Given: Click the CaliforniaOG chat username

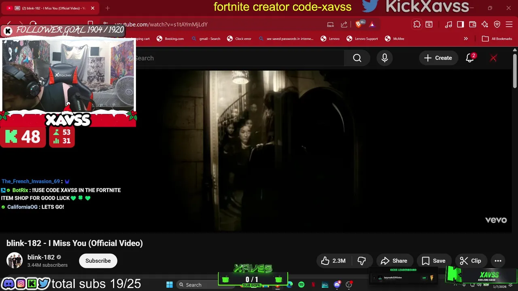Looking at the screenshot, I should coord(22,207).
